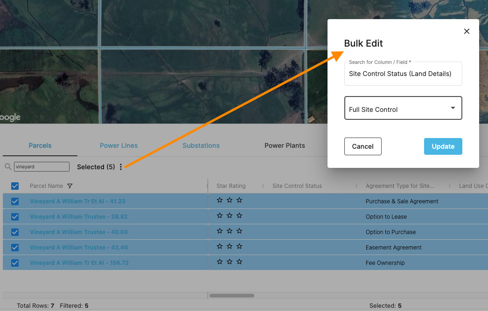
Task: Click the Update button in Bulk Edit
Action: (443, 146)
